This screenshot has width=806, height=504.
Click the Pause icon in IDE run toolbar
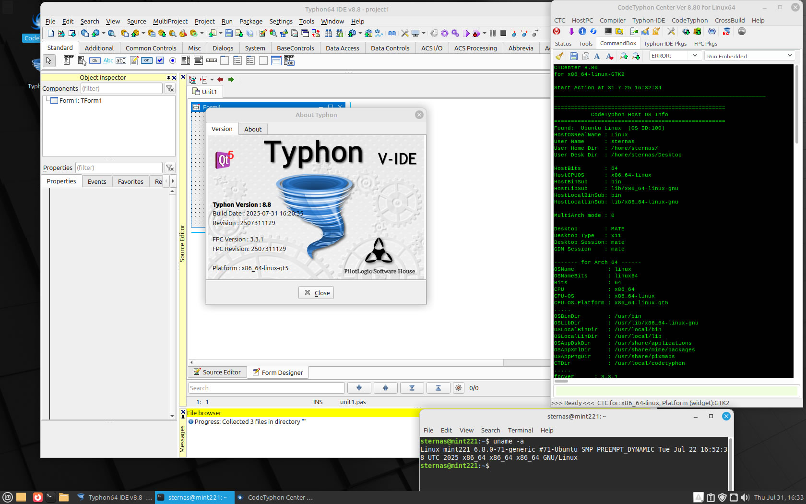coord(493,33)
